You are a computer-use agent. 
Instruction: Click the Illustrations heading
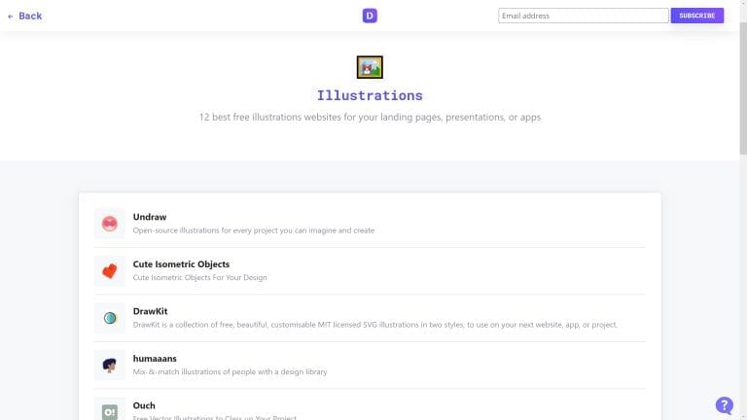pyautogui.click(x=370, y=95)
